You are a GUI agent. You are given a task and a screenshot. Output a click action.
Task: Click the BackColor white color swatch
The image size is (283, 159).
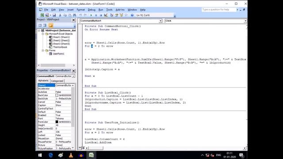point(57,95)
